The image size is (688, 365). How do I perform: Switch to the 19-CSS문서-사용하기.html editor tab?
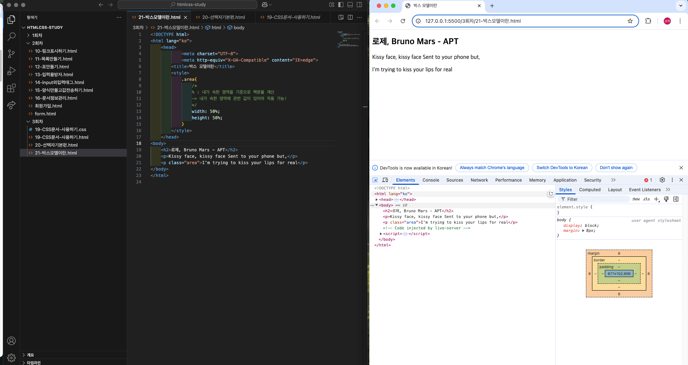pos(293,17)
